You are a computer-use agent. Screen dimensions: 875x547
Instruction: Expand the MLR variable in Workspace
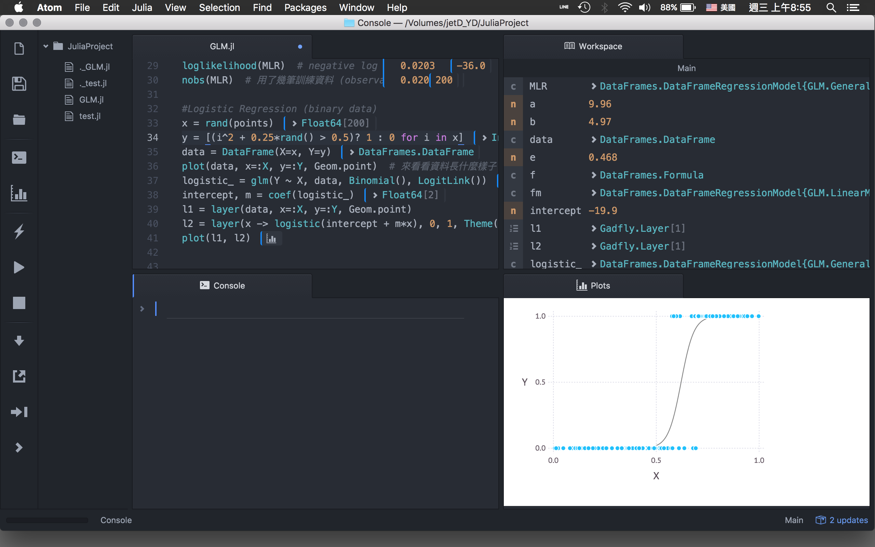pos(593,86)
